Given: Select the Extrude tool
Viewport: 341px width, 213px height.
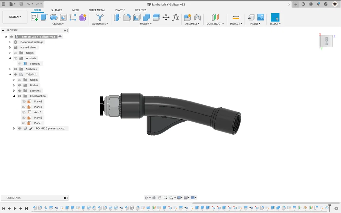Looking at the screenshot, I should pos(44,17).
